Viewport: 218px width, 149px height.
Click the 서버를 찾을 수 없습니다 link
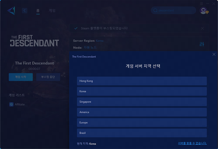[x=192, y=143]
